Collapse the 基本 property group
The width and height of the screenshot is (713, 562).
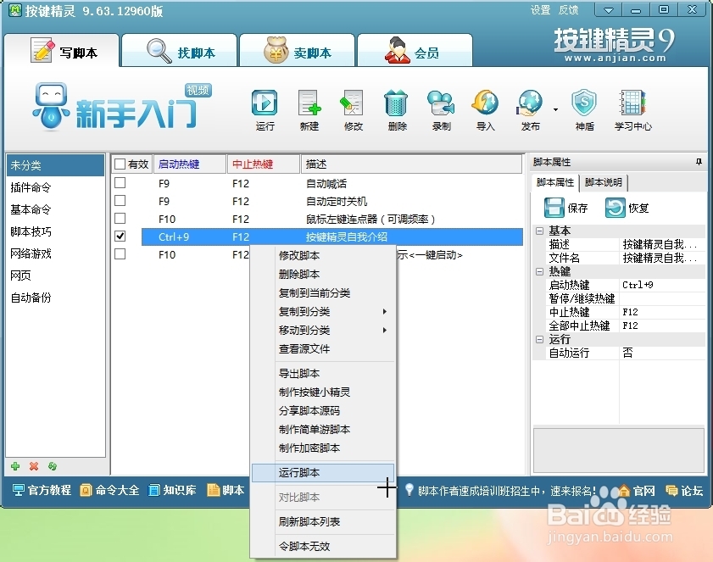pyautogui.click(x=540, y=231)
